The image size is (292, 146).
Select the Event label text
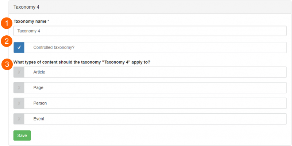(39, 119)
